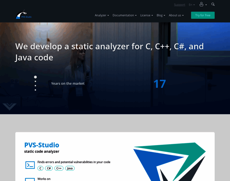Expand the About us dropdown menu

click(176, 15)
